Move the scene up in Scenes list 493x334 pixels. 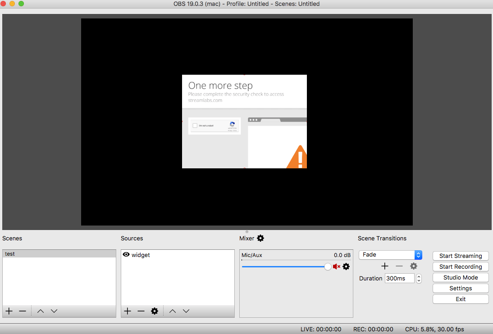41,311
